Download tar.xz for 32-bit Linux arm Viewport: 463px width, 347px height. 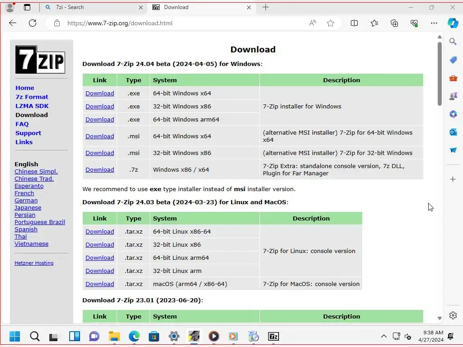point(99,271)
